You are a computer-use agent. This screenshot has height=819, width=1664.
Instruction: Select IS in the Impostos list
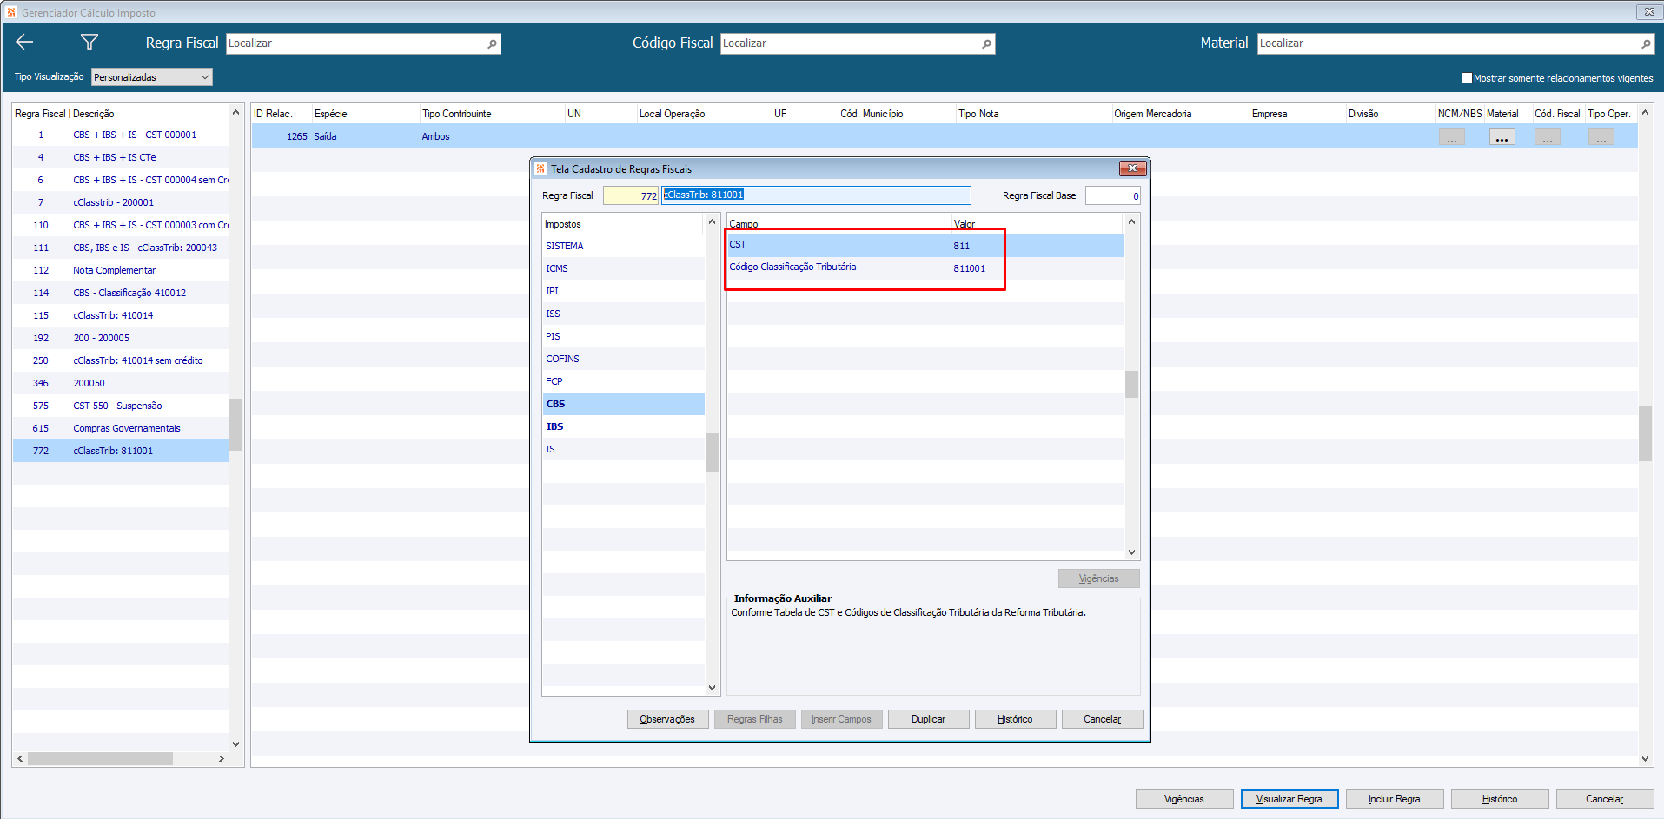click(623, 449)
